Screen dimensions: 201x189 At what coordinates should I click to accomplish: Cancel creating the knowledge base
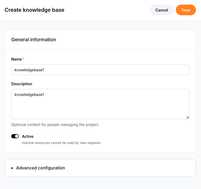pyautogui.click(x=162, y=10)
